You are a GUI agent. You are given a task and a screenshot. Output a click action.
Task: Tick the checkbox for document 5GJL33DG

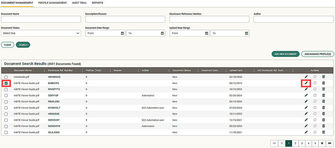coord(6,132)
